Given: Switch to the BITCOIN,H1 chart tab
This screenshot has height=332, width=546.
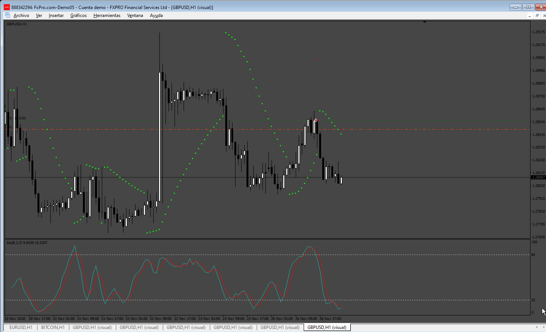Looking at the screenshot, I should point(53,327).
